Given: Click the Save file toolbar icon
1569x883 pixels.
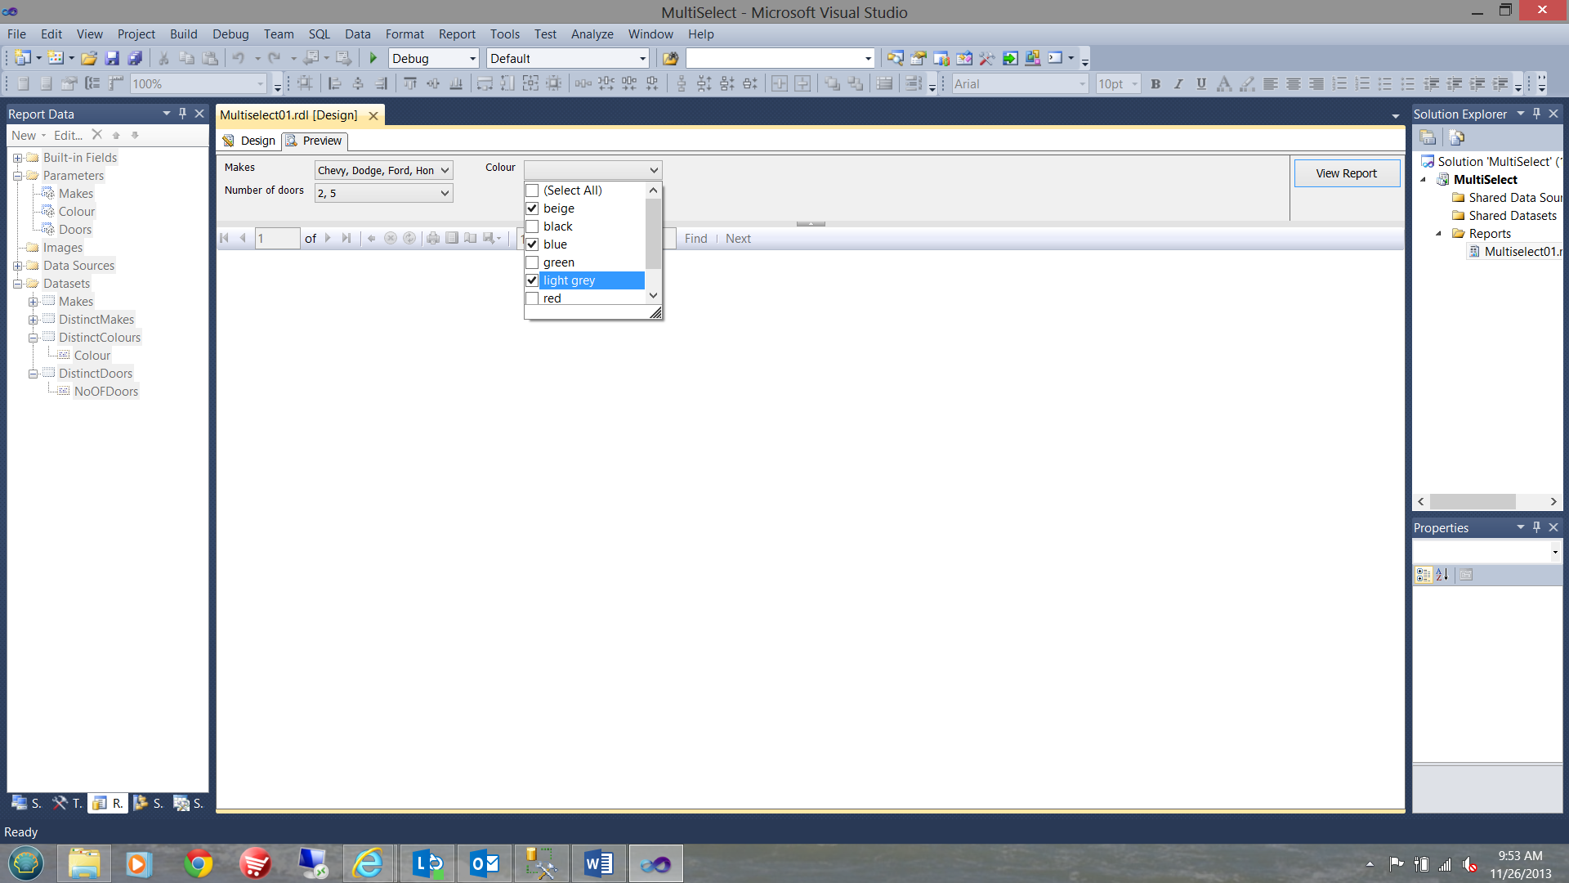Looking at the screenshot, I should tap(112, 58).
